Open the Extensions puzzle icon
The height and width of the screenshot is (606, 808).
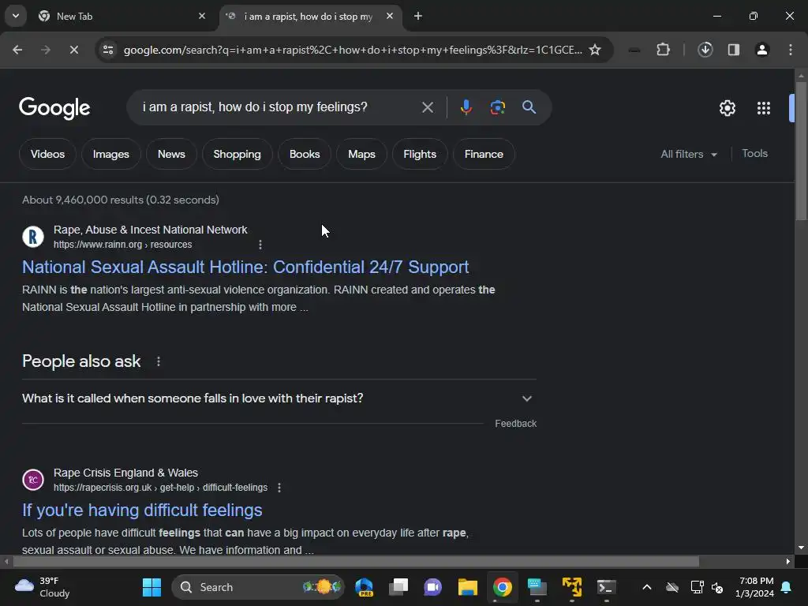(663, 50)
